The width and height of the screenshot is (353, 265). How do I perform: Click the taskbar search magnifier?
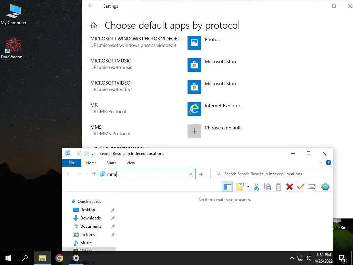click(x=25, y=258)
